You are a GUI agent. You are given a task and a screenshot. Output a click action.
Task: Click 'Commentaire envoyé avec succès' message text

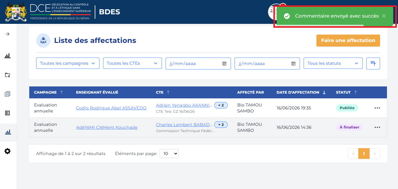337,16
